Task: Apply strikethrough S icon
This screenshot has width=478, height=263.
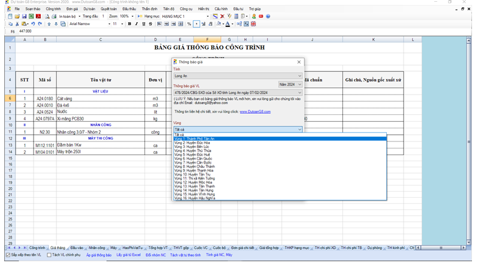Action: 151,24
